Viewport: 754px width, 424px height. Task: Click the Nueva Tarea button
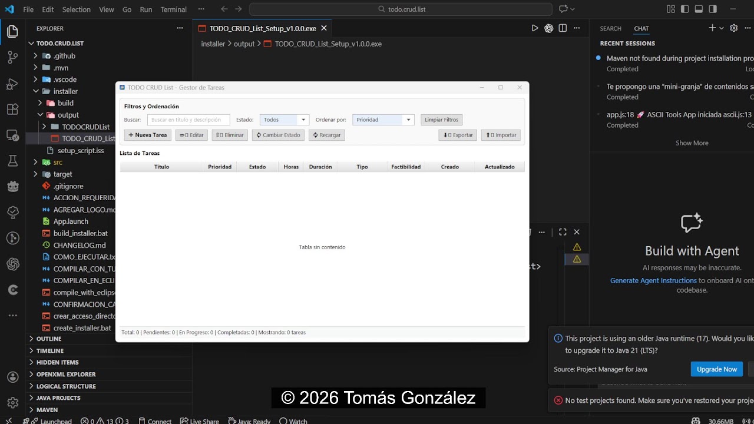tap(148, 135)
